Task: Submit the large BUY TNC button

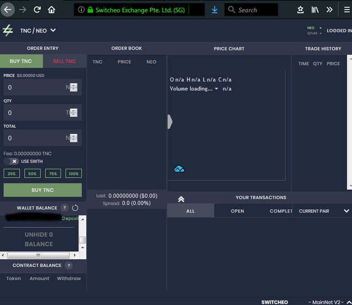Action: [x=43, y=190]
